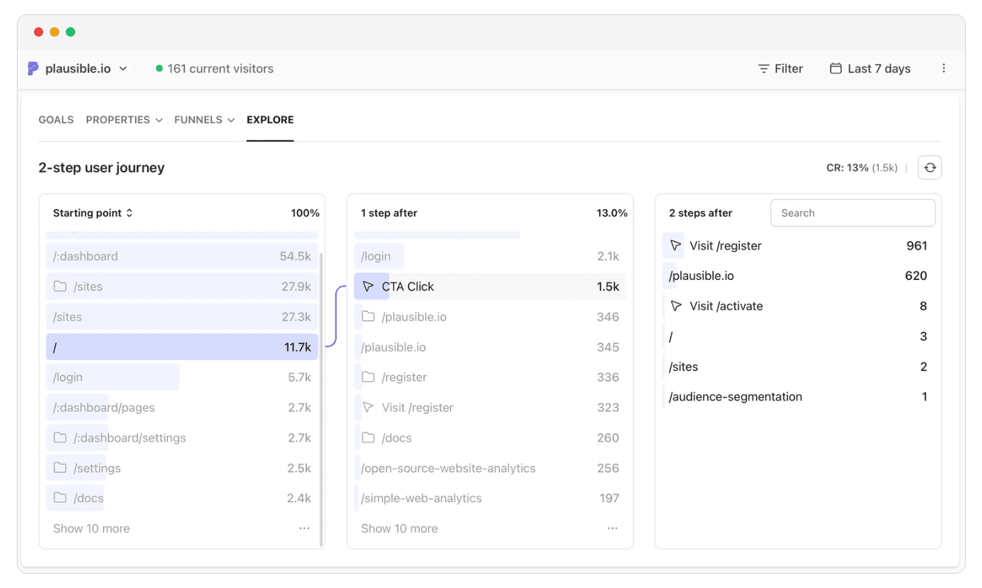Click the calendar icon beside Last 7 days

pos(836,69)
